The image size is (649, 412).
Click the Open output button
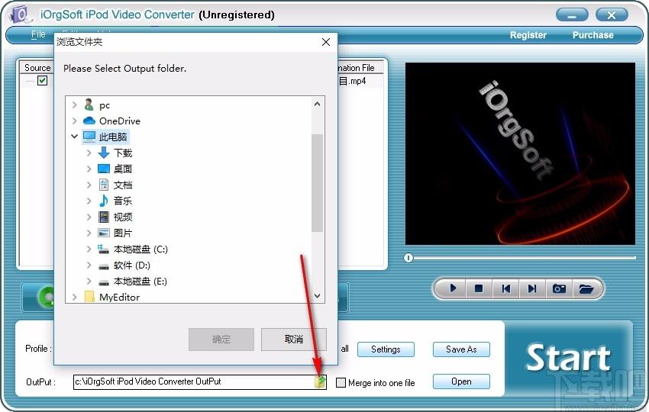461,381
